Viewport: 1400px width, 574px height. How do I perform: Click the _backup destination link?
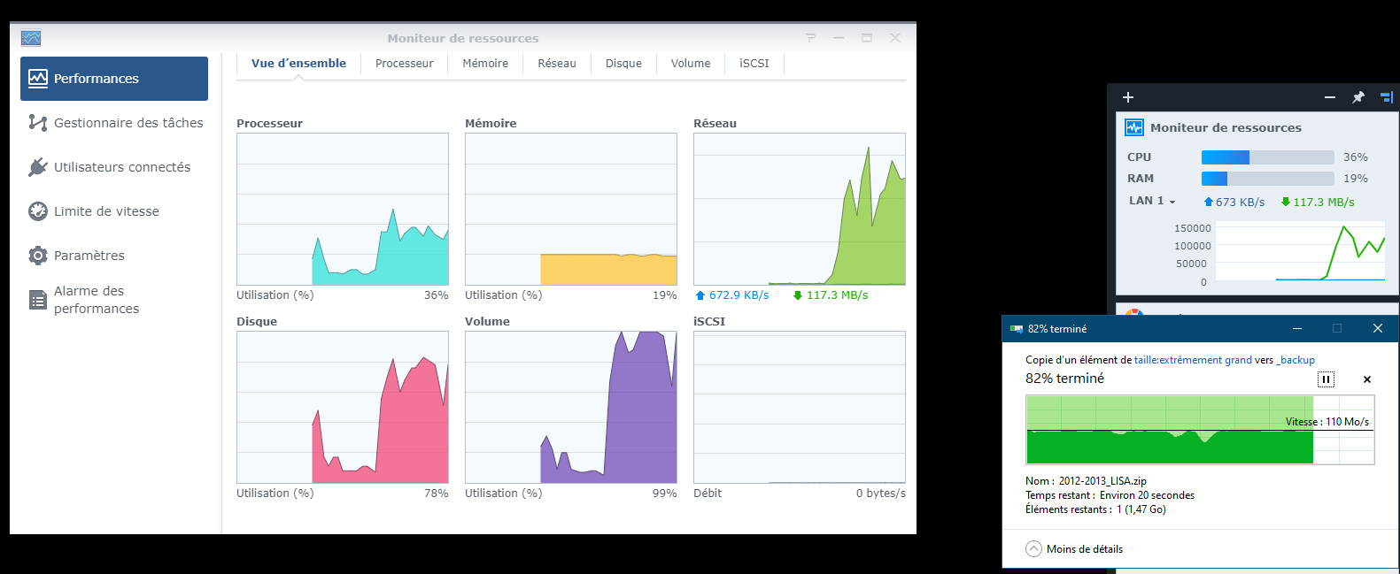tap(1296, 360)
